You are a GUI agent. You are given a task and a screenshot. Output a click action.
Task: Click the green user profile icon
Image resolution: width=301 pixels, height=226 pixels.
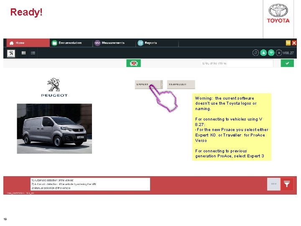pos(263,53)
